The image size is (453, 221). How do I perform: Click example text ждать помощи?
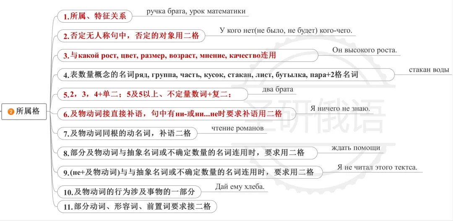click(356, 148)
